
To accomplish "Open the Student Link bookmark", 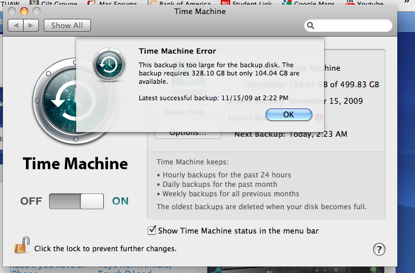I will tap(246, 3).
